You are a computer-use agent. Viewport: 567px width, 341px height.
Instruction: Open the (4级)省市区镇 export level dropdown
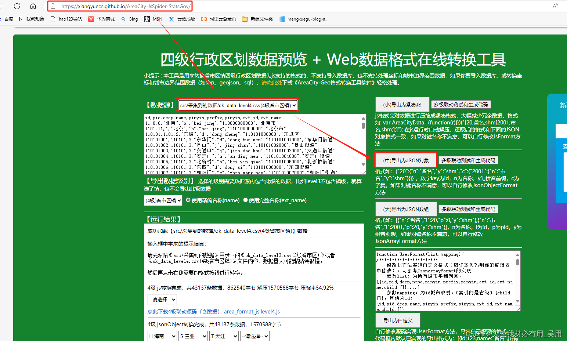pyautogui.click(x=163, y=200)
